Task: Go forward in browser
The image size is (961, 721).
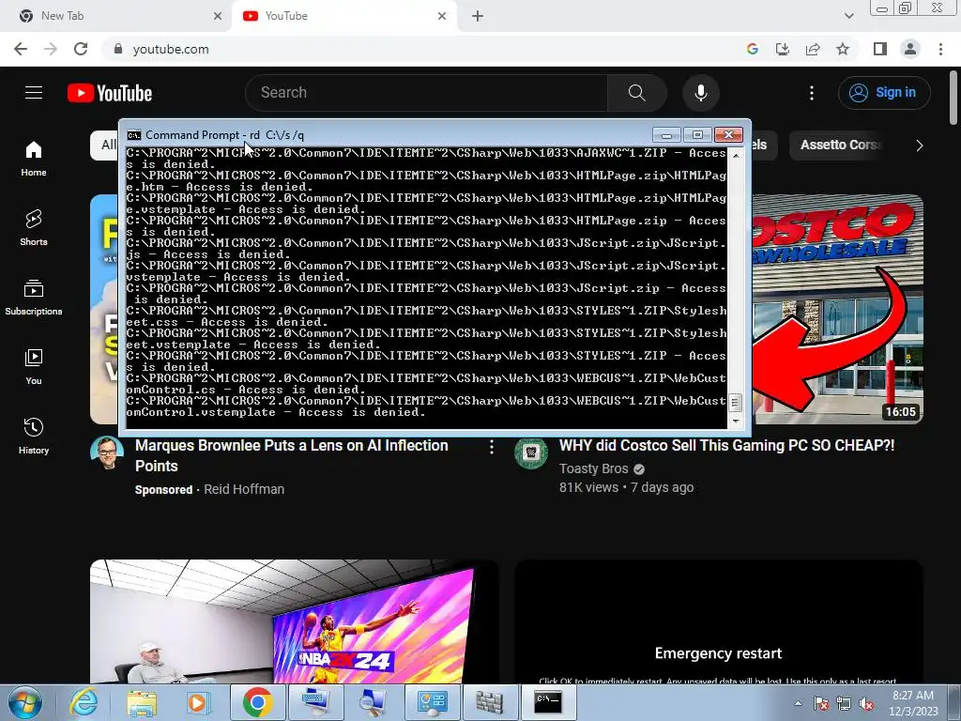Action: point(51,49)
